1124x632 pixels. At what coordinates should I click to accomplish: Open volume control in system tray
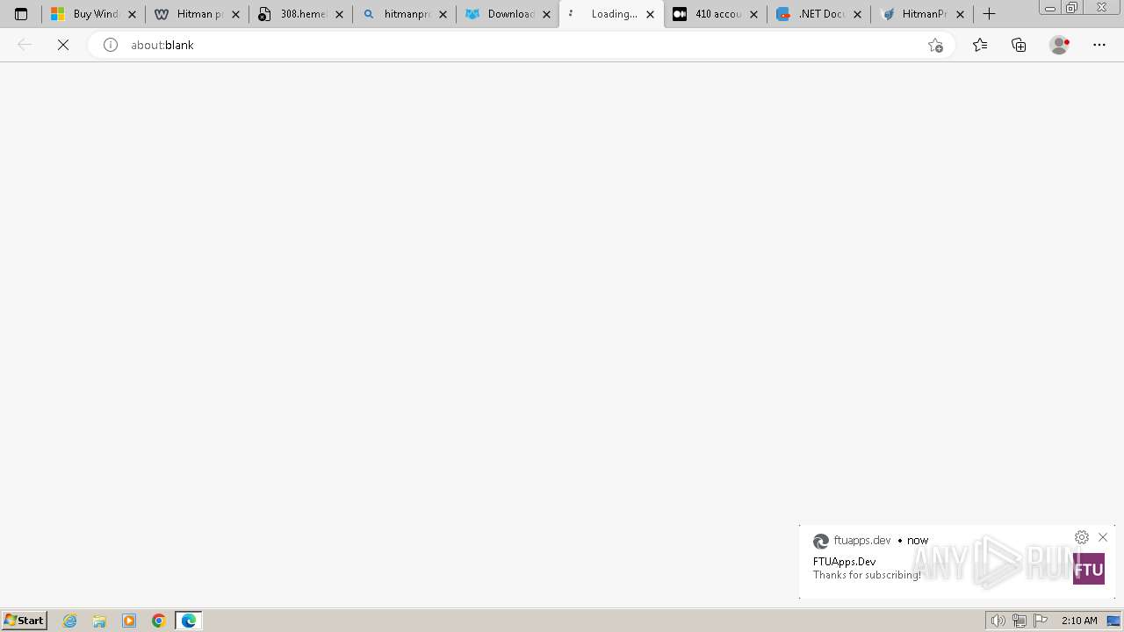tap(998, 621)
